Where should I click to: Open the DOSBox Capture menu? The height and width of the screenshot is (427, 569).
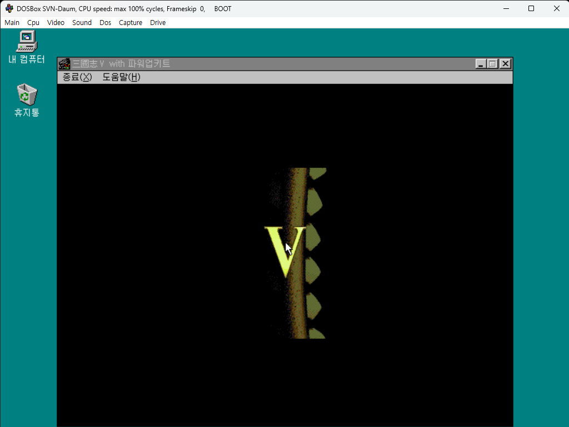click(x=130, y=22)
